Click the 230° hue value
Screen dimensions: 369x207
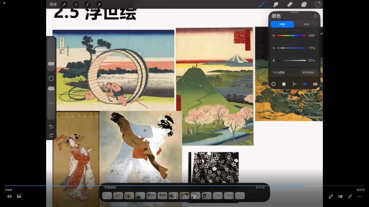coord(312,36)
